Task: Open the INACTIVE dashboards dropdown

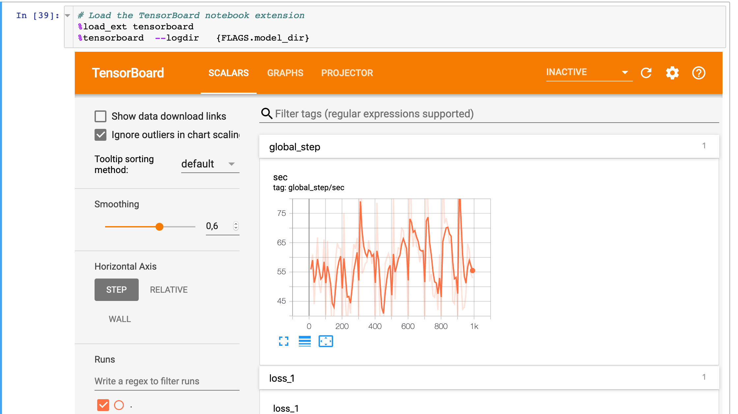Action: point(589,72)
